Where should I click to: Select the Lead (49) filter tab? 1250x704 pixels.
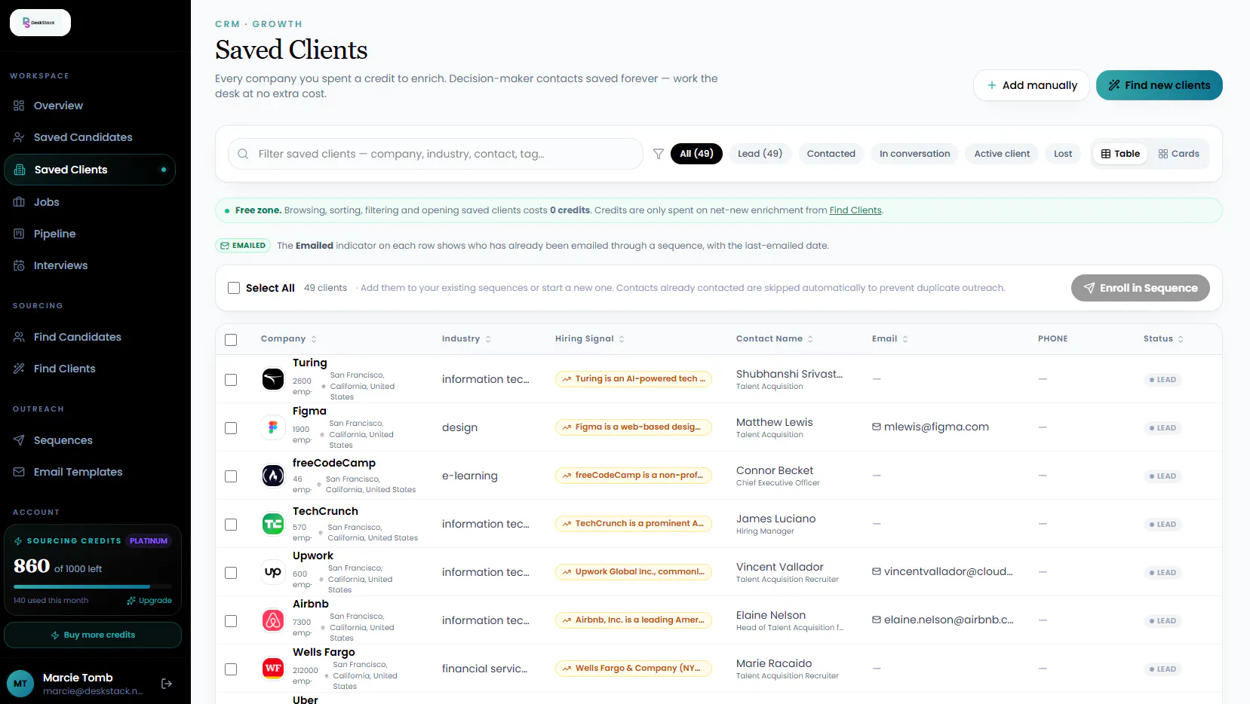[760, 154]
